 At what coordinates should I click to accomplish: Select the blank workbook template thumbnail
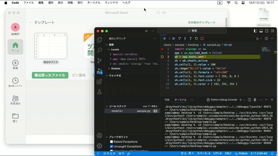pyautogui.click(x=51, y=46)
